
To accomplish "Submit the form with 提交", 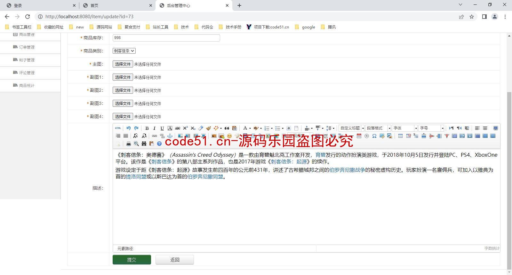I will click(132, 260).
